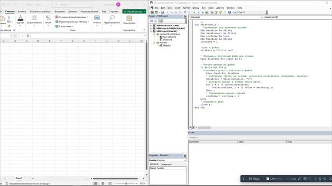This screenshot has width=332, height=186.
Task: Click the Reset stop icon in VBA toolbar
Action: [203, 12]
